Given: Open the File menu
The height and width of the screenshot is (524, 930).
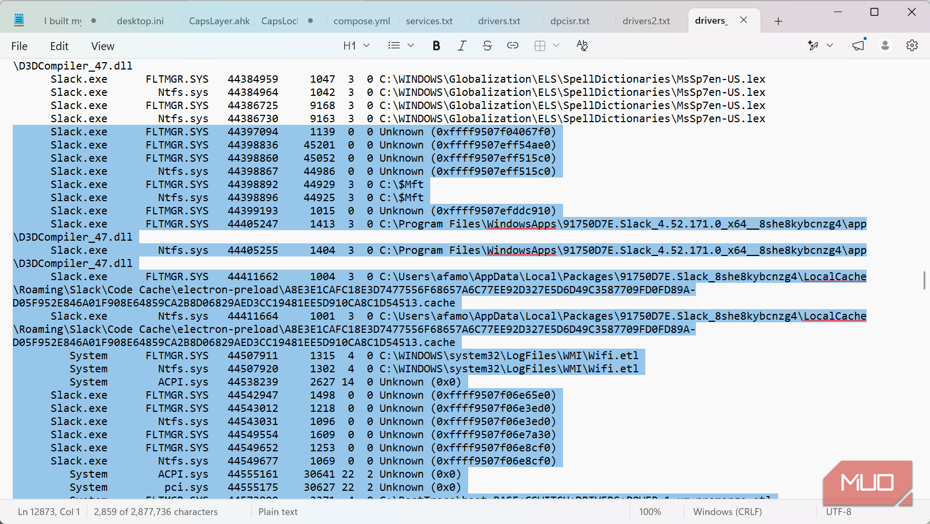Looking at the screenshot, I should [20, 46].
